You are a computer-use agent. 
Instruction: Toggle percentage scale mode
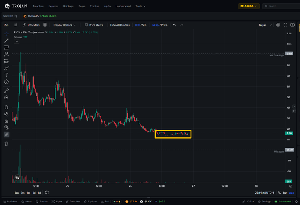279,193
